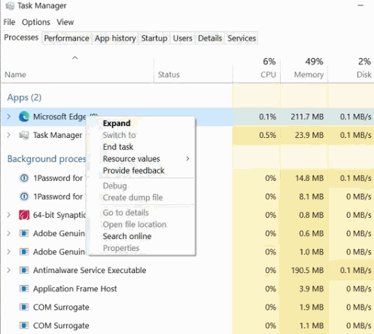The height and width of the screenshot is (334, 374).
Task: Expand the Adobe Genuine row with 0.6 MB
Action: pyautogui.click(x=9, y=234)
